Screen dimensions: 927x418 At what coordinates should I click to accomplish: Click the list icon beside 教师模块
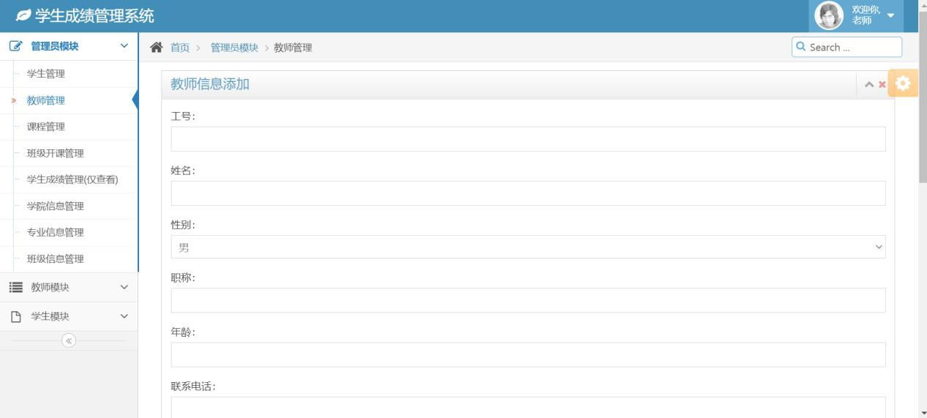tap(15, 288)
